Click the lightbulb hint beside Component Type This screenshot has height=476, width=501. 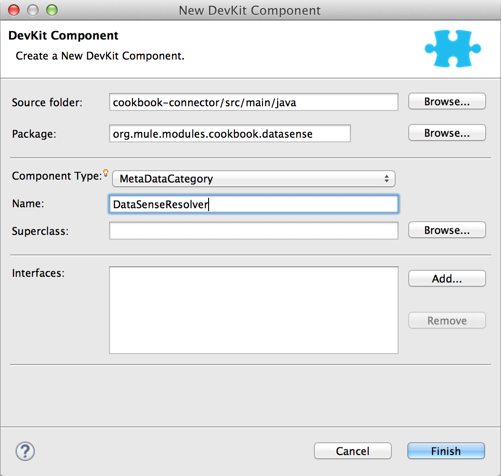[x=105, y=172]
